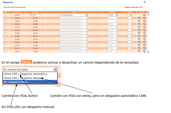Click the delete icon in row SCL001
Viewport: 171px width, 113px height.
pyautogui.click(x=144, y=18)
